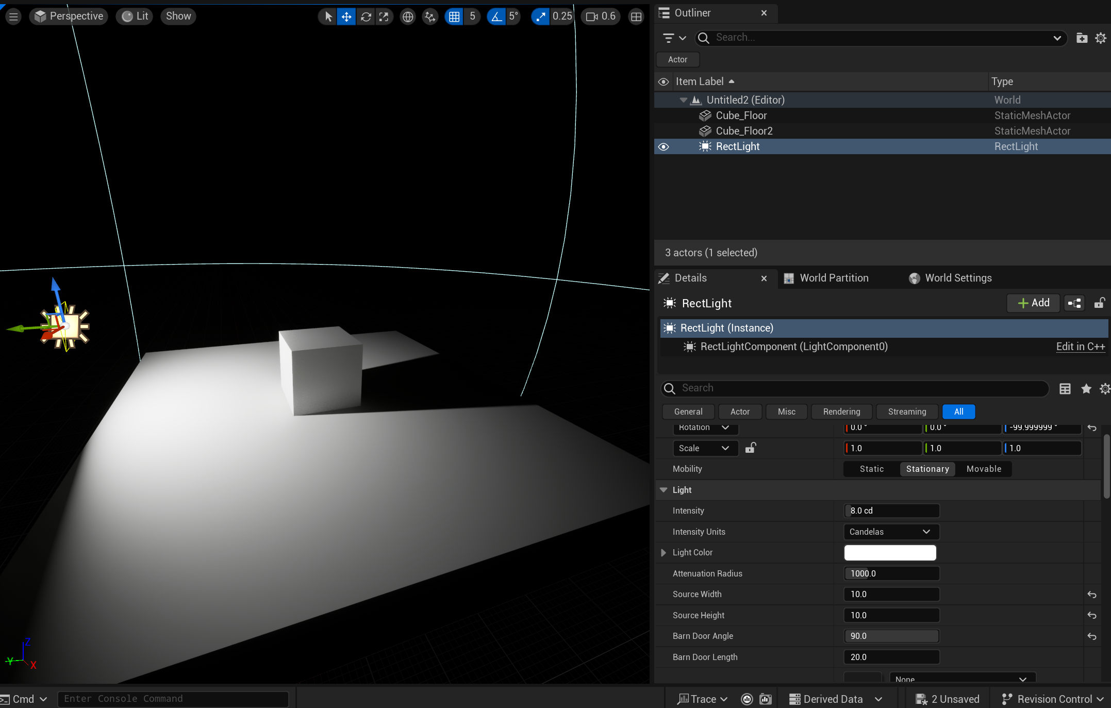Open the Edit in C++ link

pyautogui.click(x=1080, y=347)
